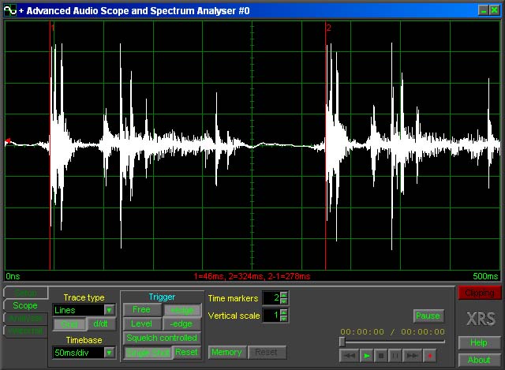Screen dimensions: 505x370
Task: Click the rewind transport button
Action: click(350, 356)
